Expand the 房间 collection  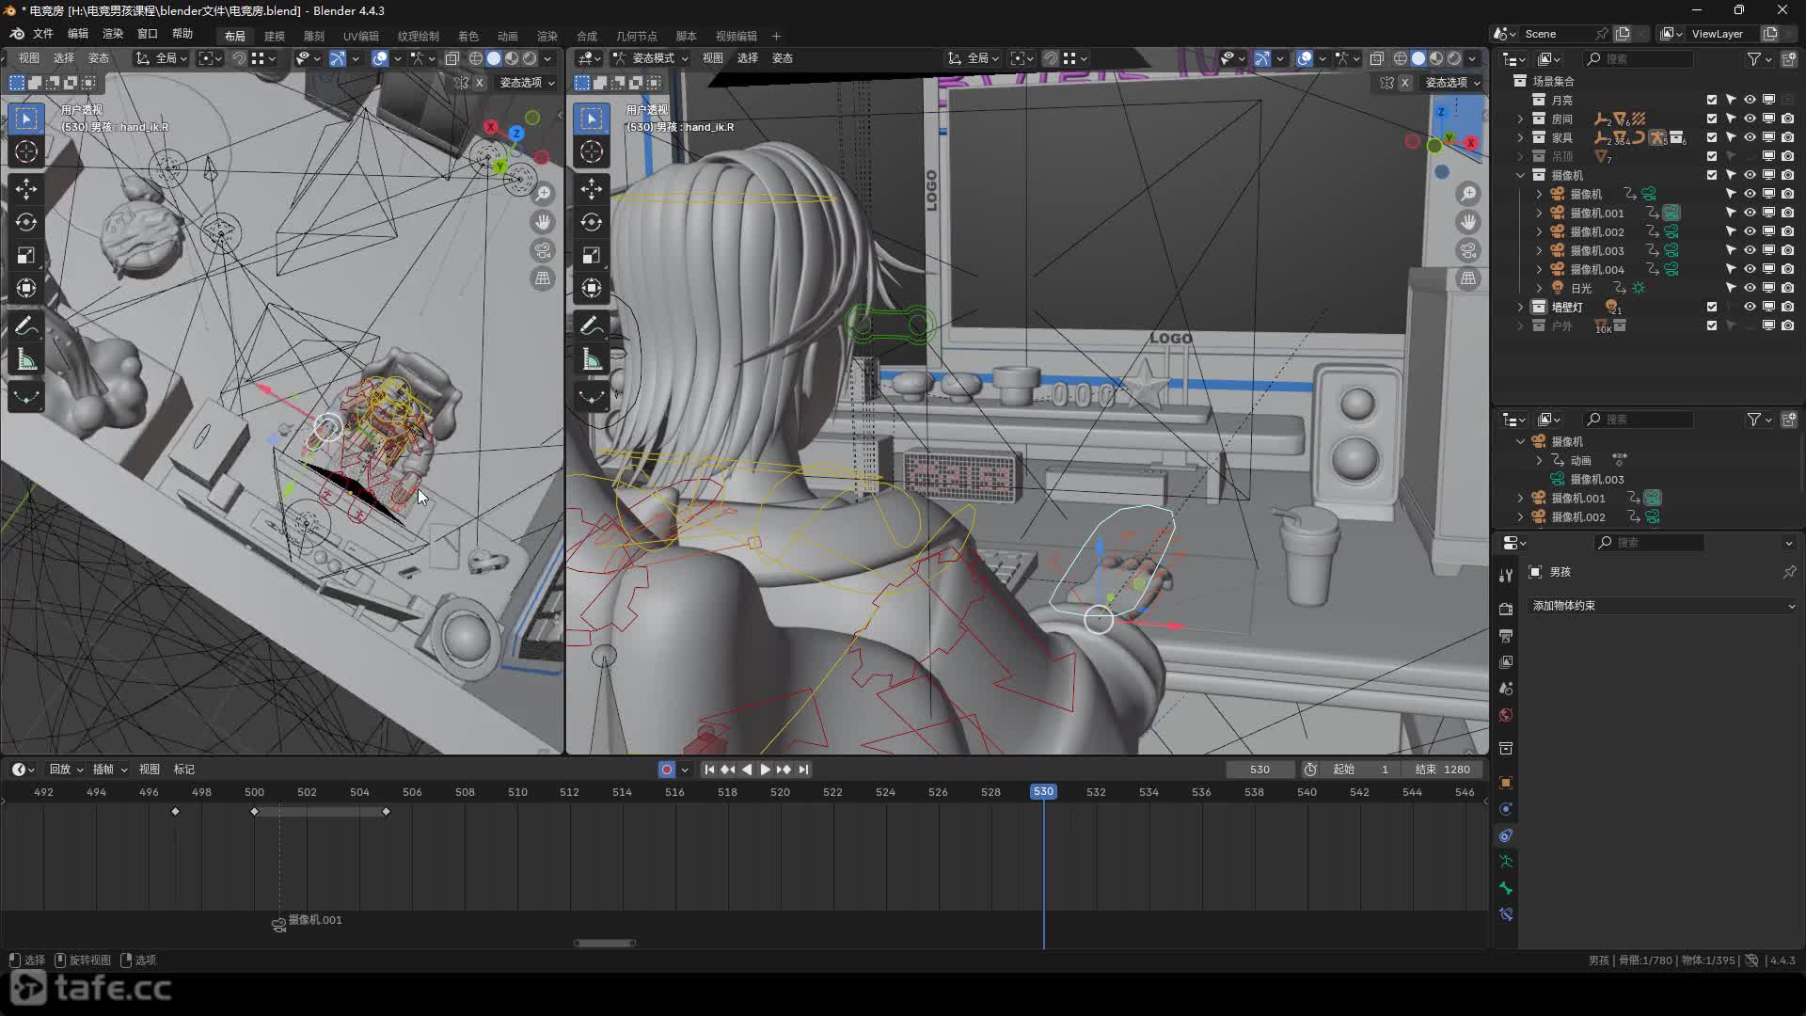click(1520, 119)
